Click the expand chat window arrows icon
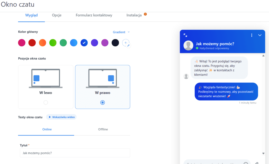The width and height of the screenshot is (269, 164). (185, 35)
